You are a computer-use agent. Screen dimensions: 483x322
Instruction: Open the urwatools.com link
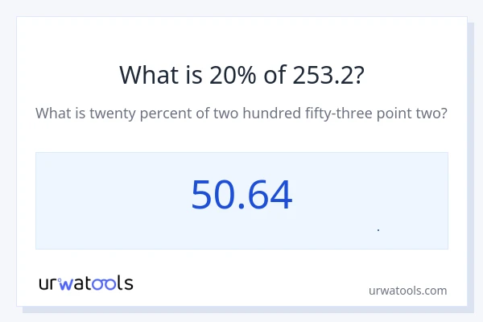pos(407,291)
